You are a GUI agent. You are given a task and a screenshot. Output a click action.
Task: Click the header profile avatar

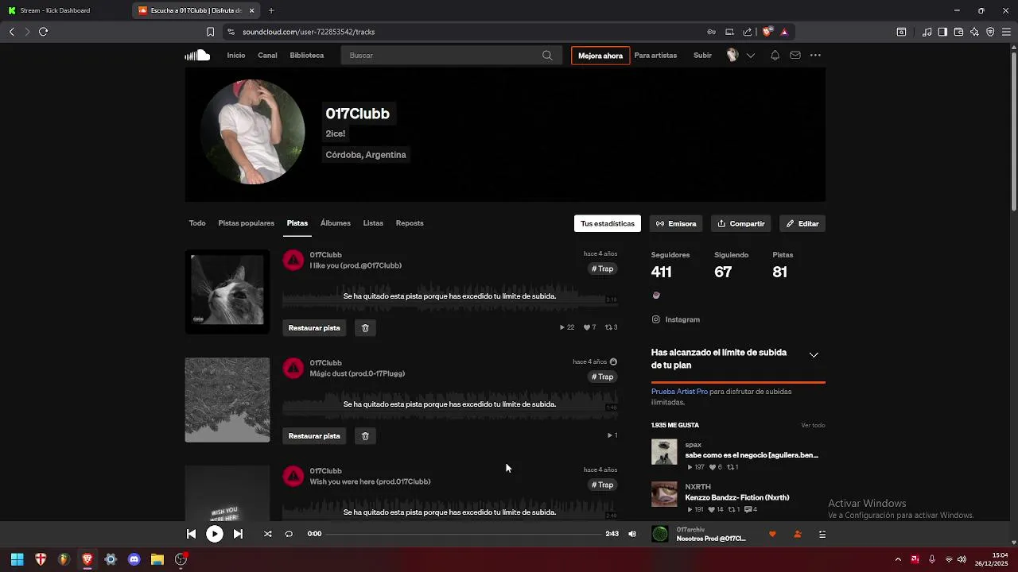(x=732, y=56)
